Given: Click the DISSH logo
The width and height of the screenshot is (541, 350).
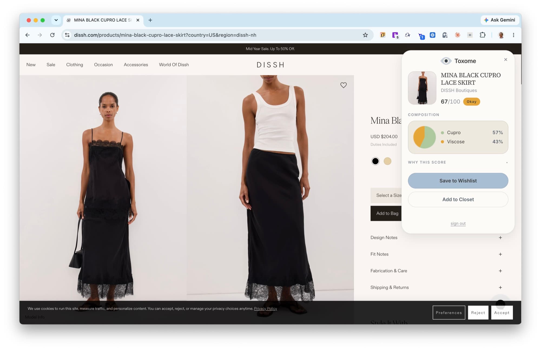Looking at the screenshot, I should coord(270,65).
